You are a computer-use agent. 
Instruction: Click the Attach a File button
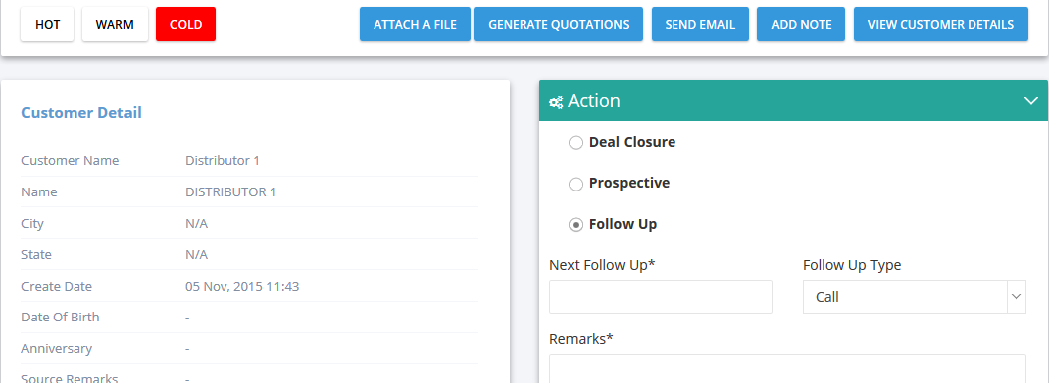415,24
